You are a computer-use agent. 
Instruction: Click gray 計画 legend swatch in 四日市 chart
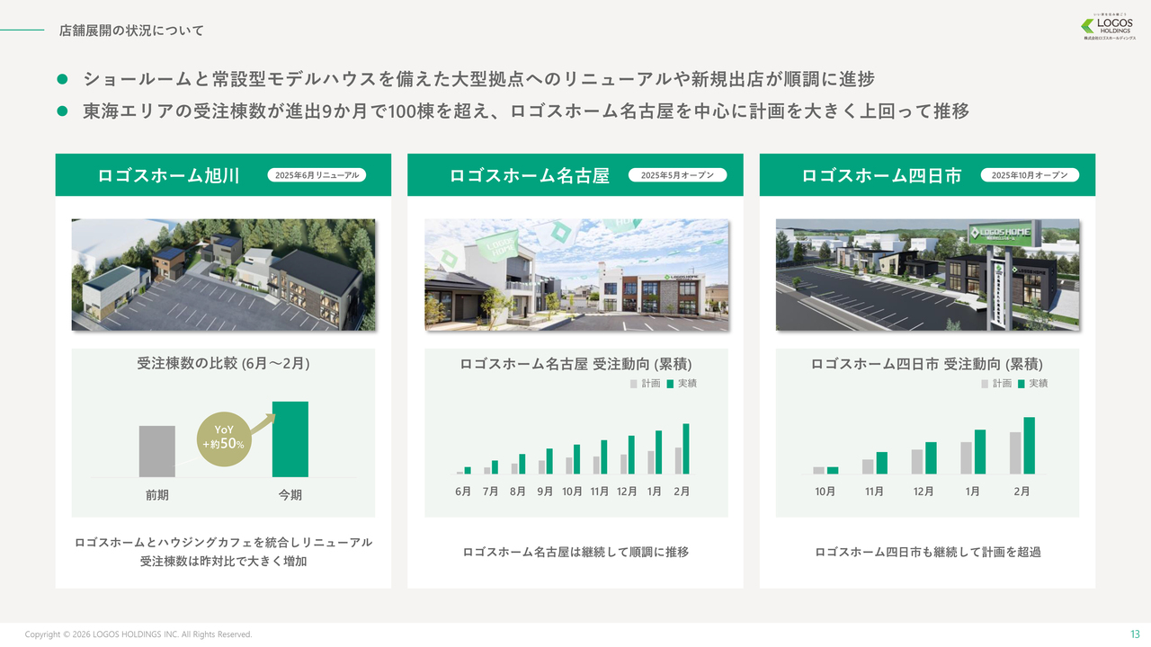click(985, 384)
